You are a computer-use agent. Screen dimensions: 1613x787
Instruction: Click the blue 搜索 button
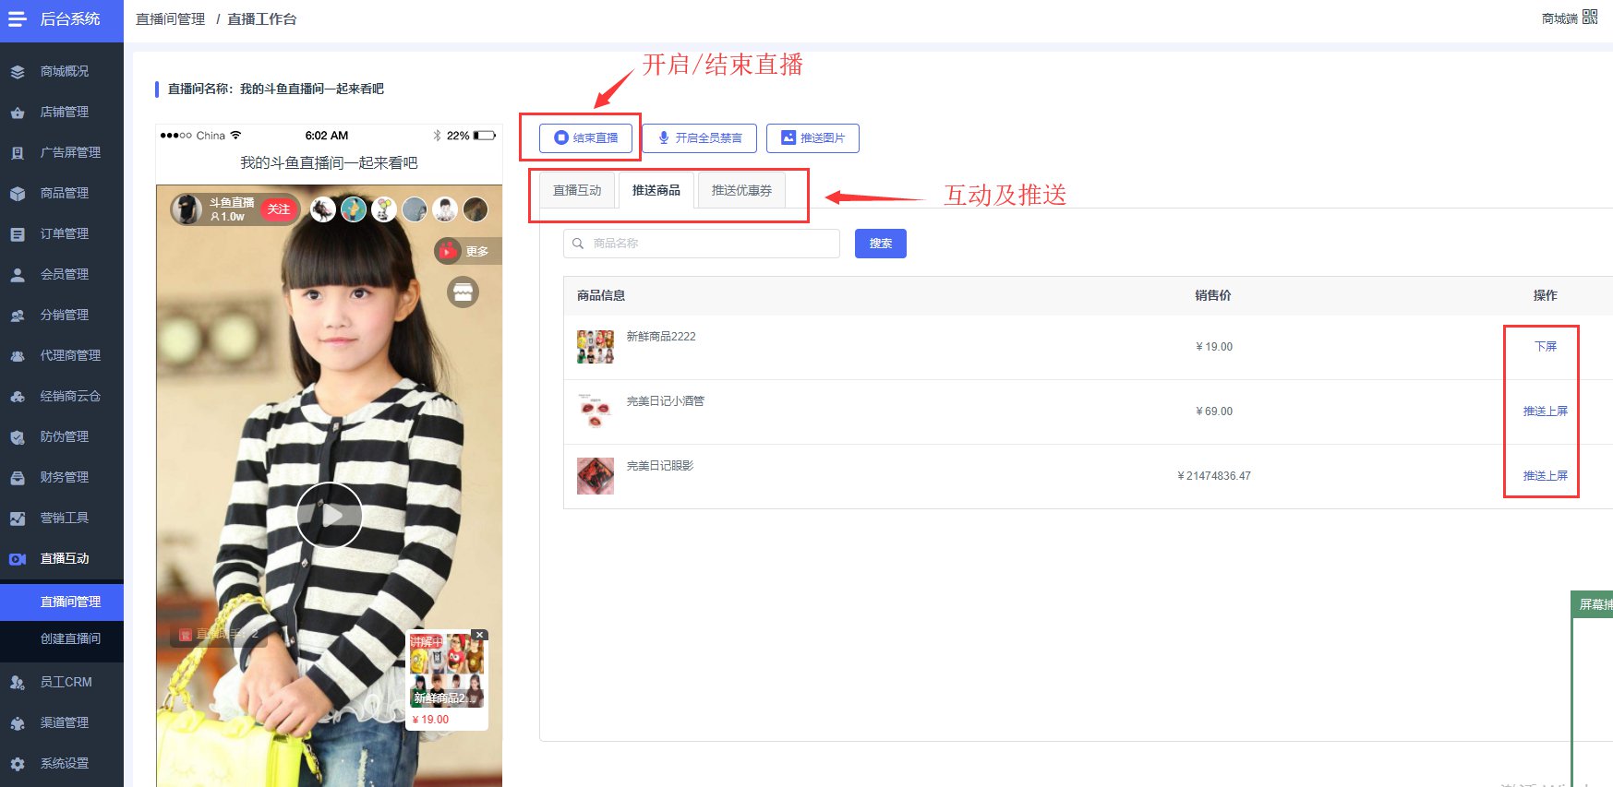[x=881, y=244]
